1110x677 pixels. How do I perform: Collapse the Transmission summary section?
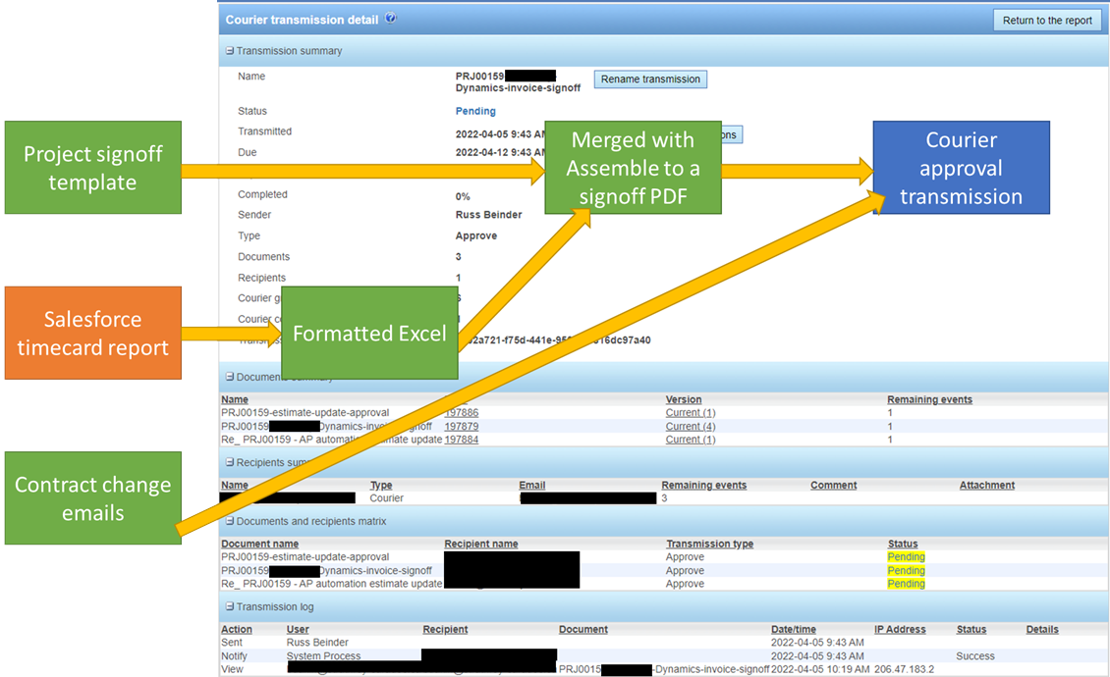click(x=230, y=51)
